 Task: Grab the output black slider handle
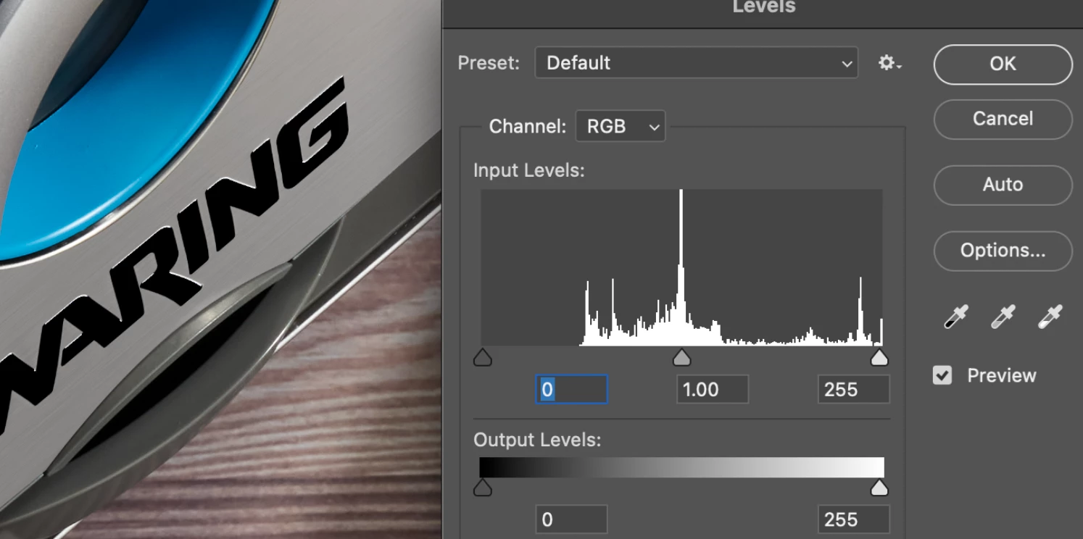(x=483, y=487)
